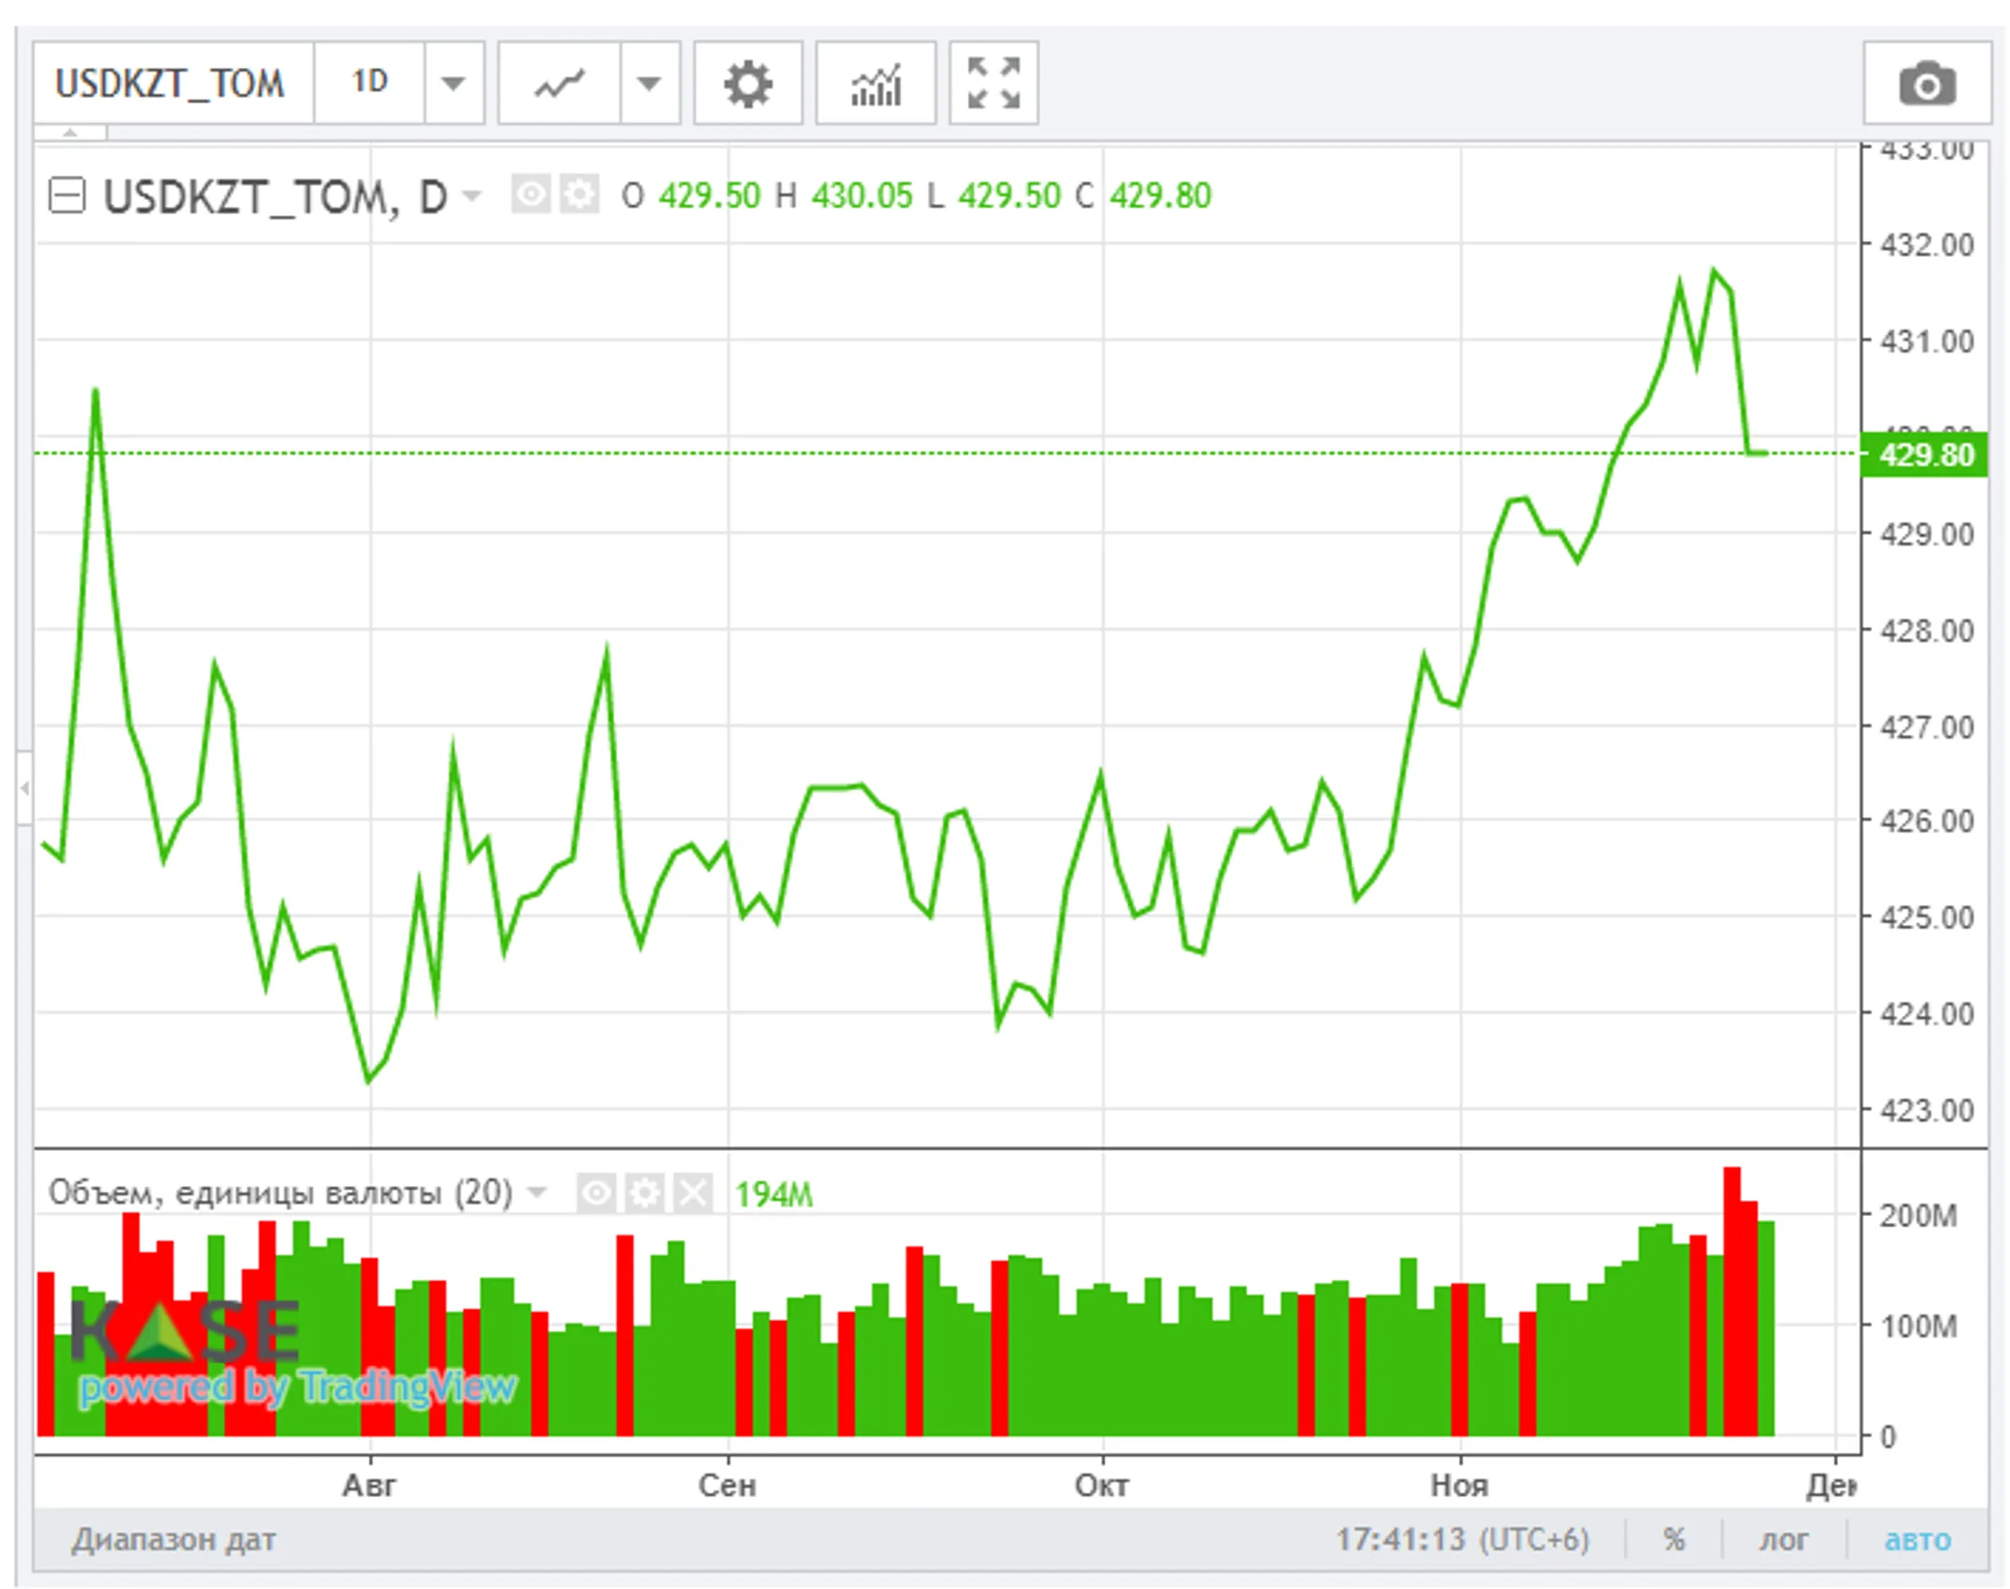Open the interval dropdown next to 1D
Viewport: 2010px width, 1589px height.
pyautogui.click(x=453, y=84)
